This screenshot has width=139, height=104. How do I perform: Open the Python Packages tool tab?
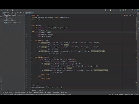pos(20,92)
